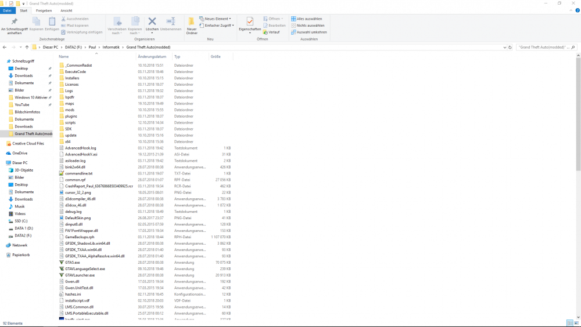This screenshot has width=581, height=327.
Task: Create a Neuer Ordner
Action: tap(192, 26)
